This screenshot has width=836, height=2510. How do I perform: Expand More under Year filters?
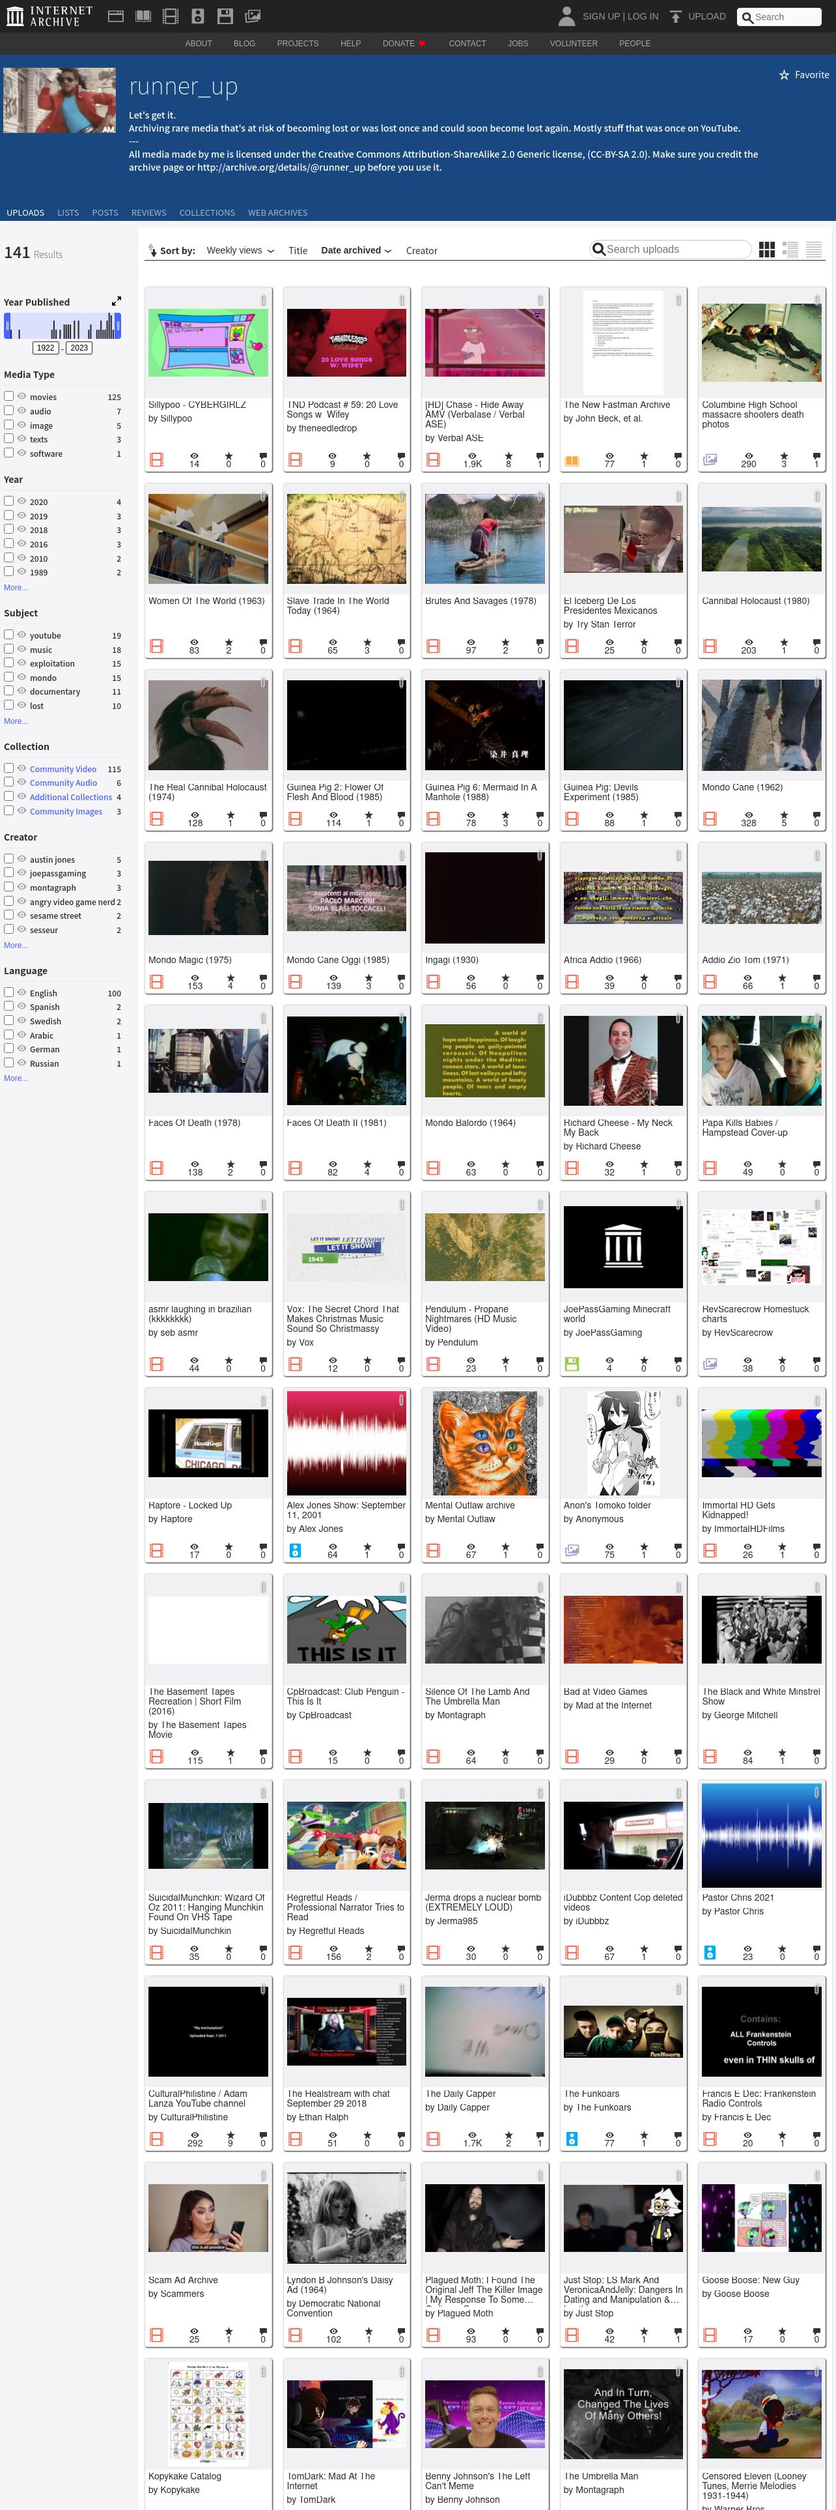(16, 588)
